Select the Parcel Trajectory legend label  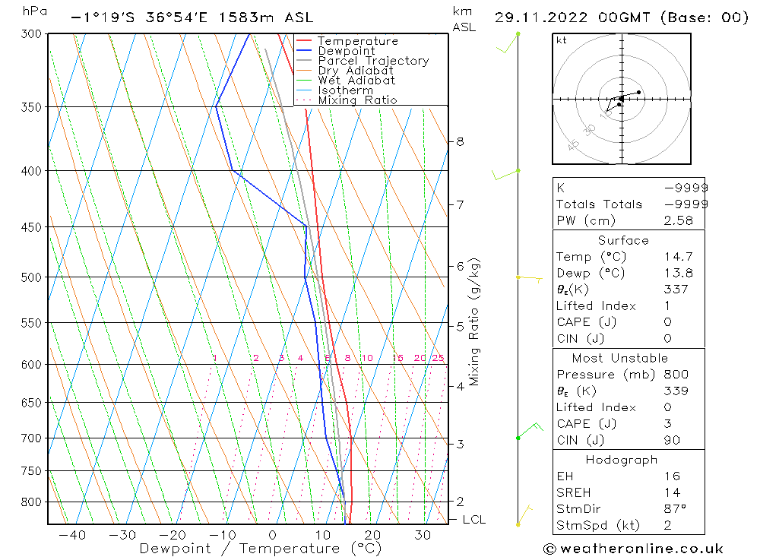click(373, 61)
